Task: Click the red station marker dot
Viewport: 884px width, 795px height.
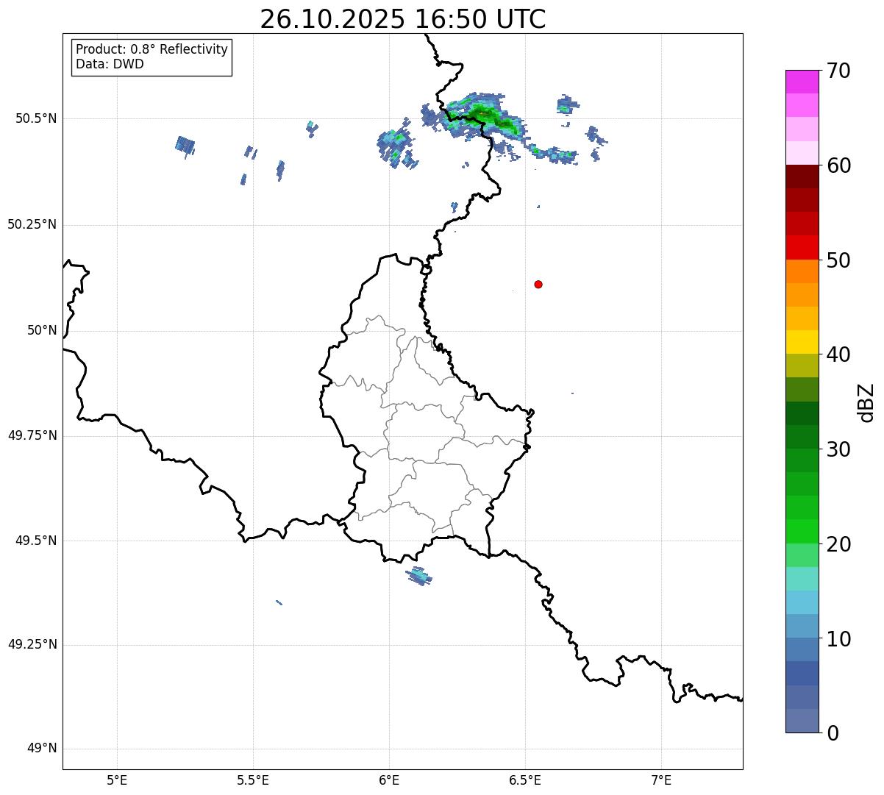Action: pyautogui.click(x=538, y=284)
